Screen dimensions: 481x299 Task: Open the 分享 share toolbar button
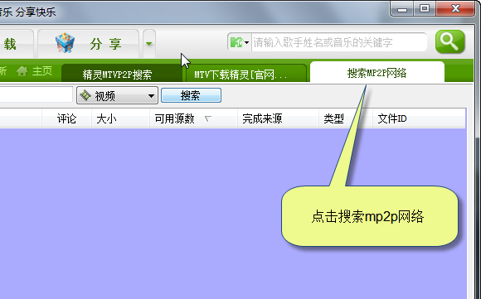(x=89, y=44)
